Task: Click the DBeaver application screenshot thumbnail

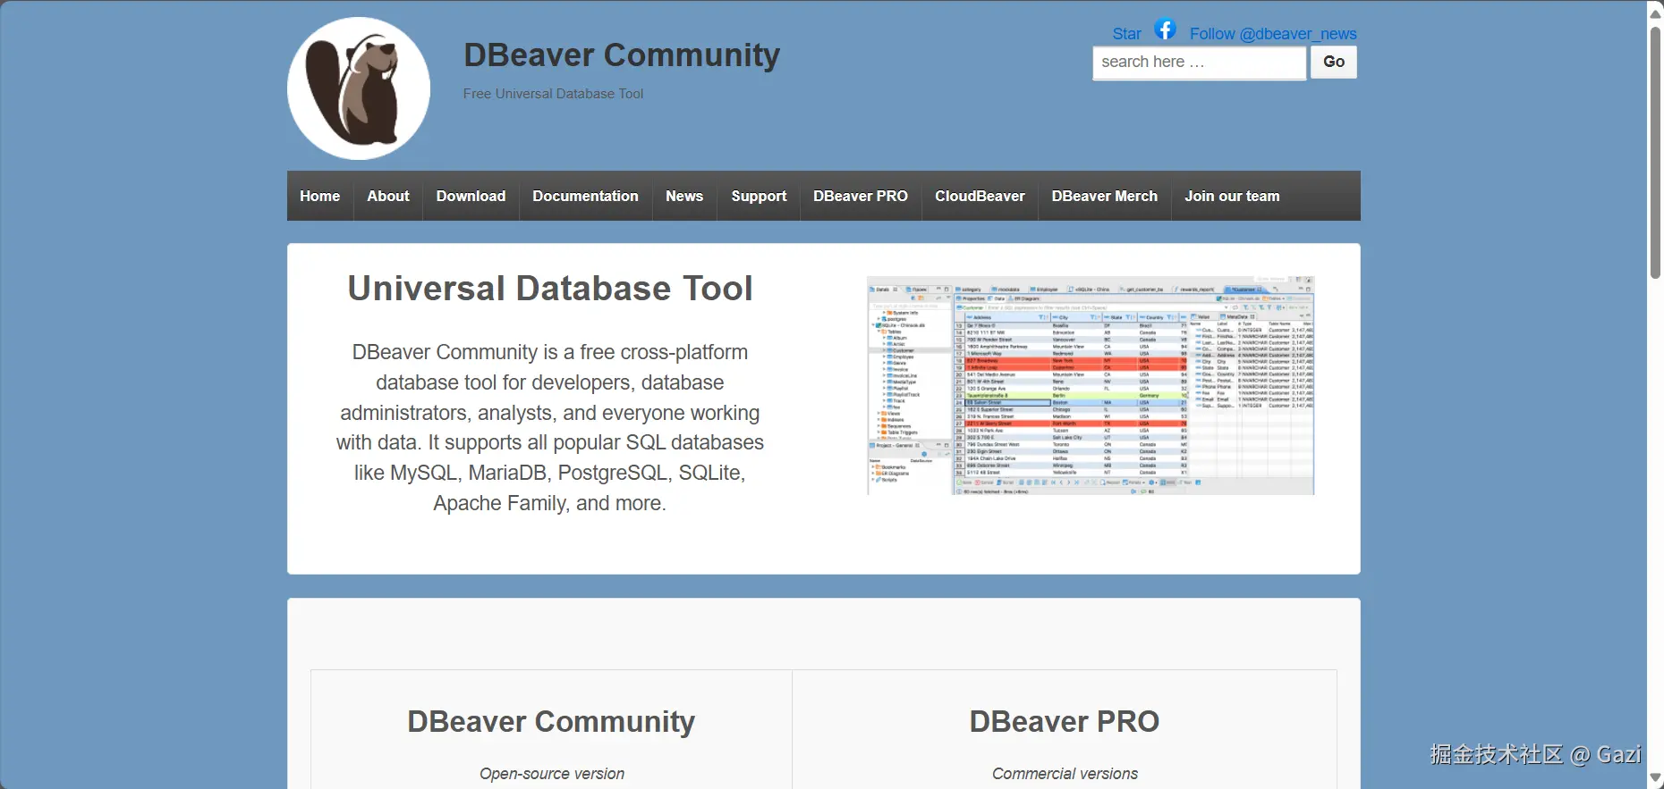Action: (1091, 385)
